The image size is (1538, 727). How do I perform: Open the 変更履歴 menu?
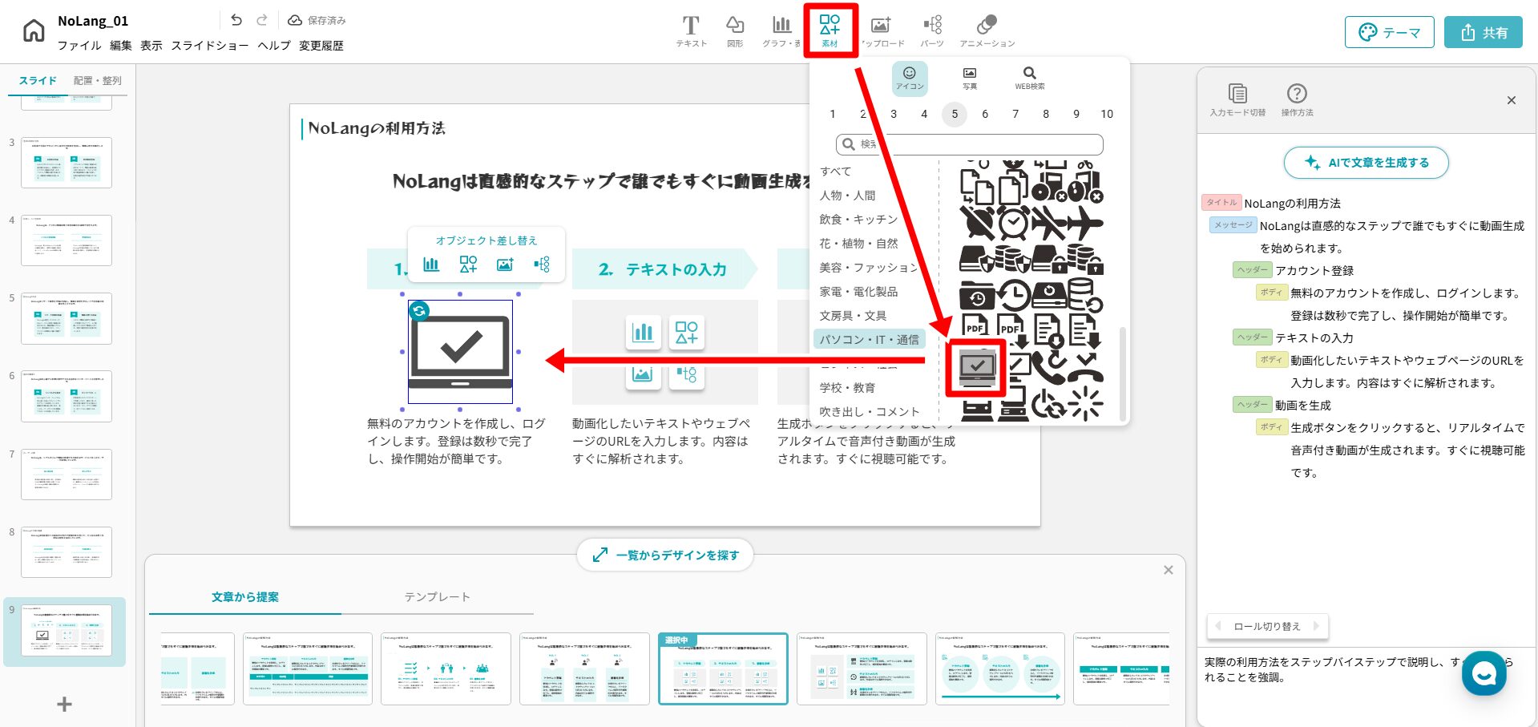point(321,46)
